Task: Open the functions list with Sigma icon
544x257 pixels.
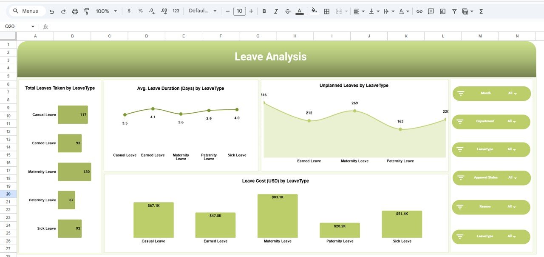Action: [481, 11]
